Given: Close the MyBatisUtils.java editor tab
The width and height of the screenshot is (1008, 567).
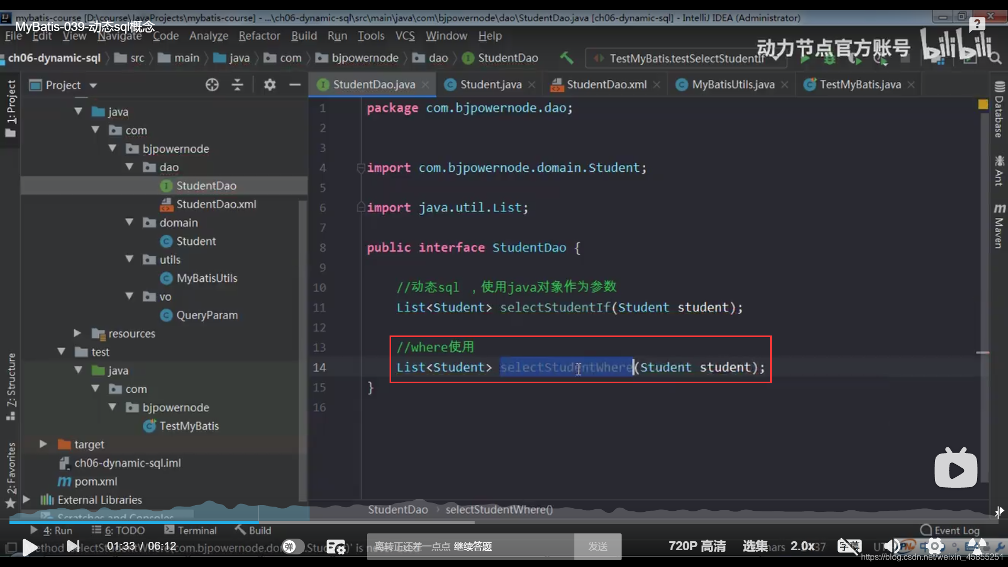Looking at the screenshot, I should (785, 85).
